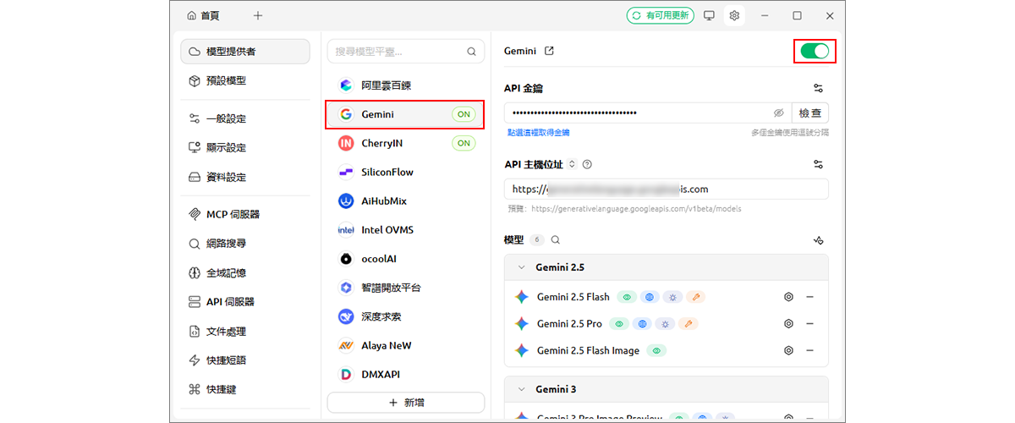Click the monitor icon in title bar
This screenshot has width=1015, height=423.
[x=709, y=15]
